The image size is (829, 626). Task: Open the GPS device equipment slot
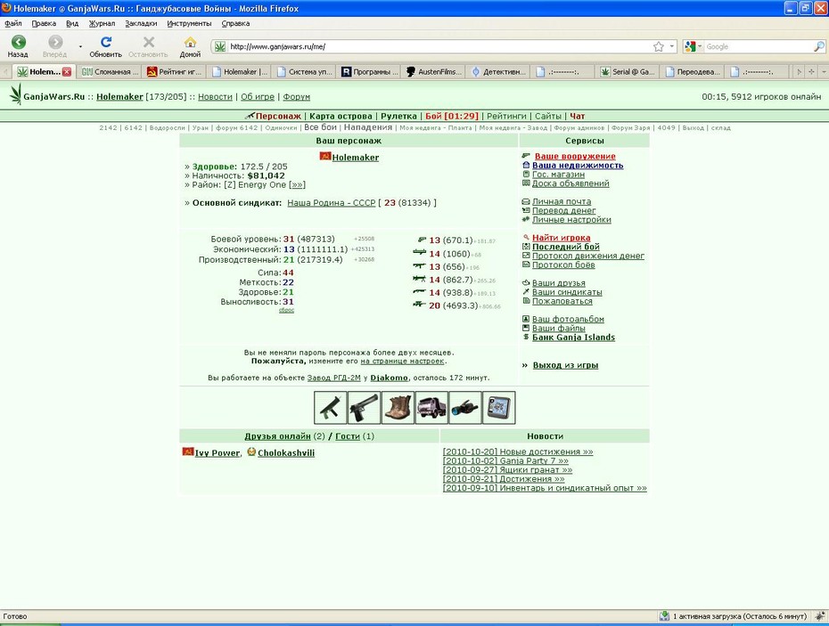click(x=499, y=407)
